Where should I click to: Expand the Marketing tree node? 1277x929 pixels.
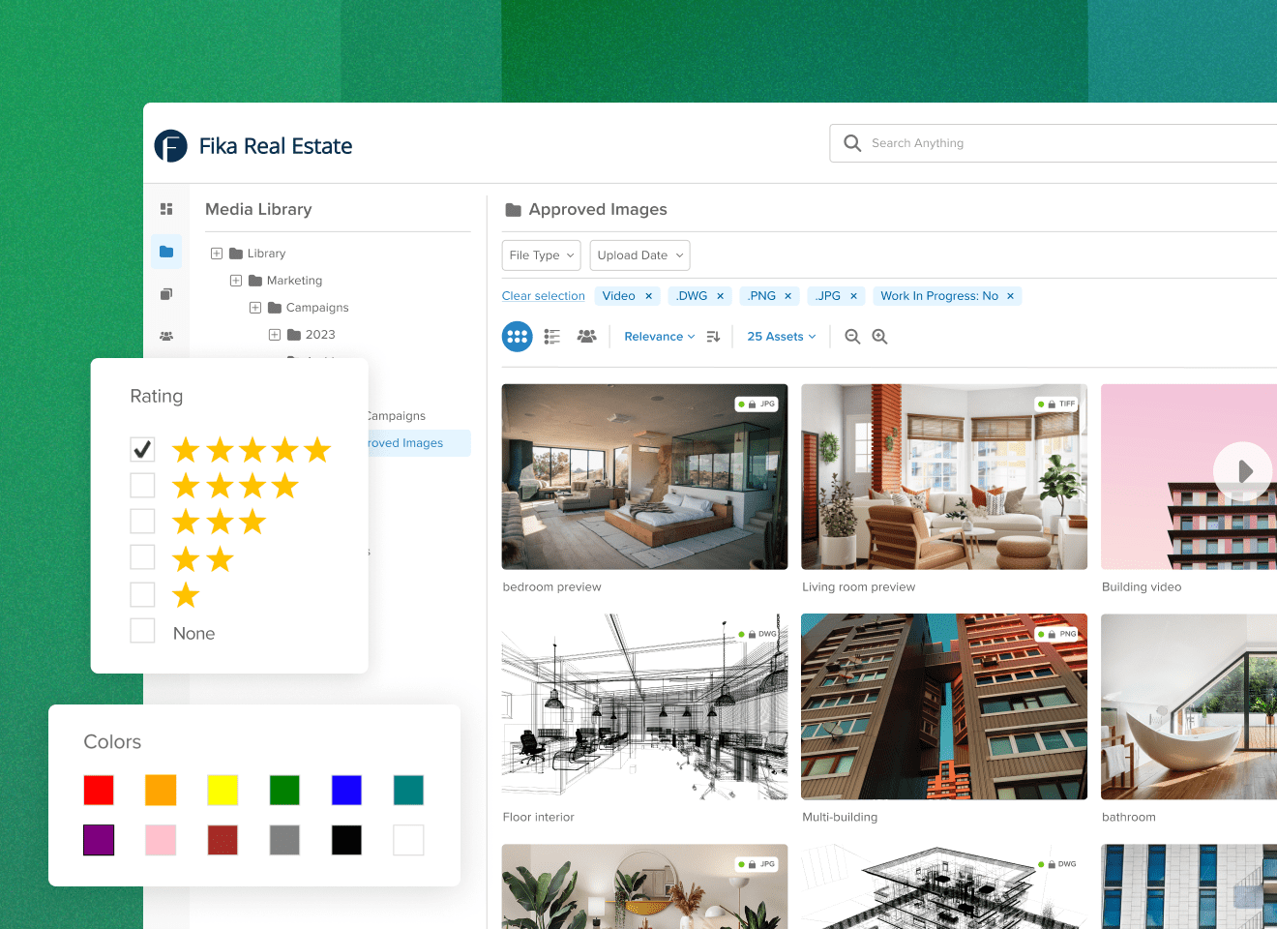pos(236,281)
